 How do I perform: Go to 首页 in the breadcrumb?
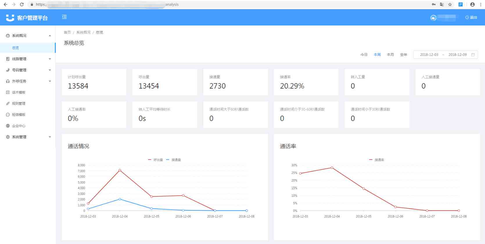[67, 32]
